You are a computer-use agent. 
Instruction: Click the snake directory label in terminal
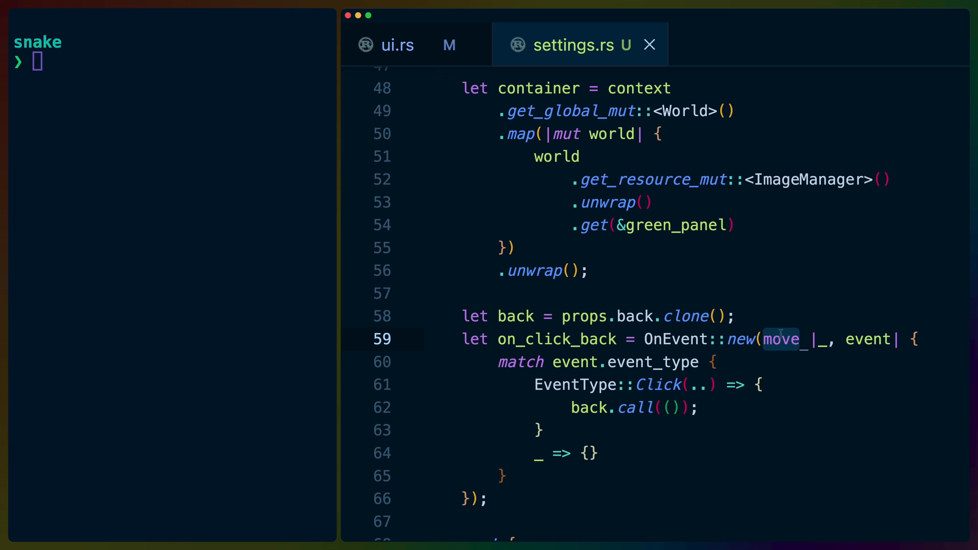(37, 42)
